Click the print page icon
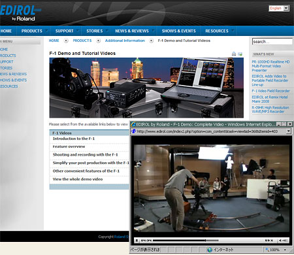This screenshot has width=294, height=255. coord(234,54)
